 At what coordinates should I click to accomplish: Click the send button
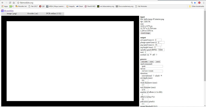click(x=158, y=62)
